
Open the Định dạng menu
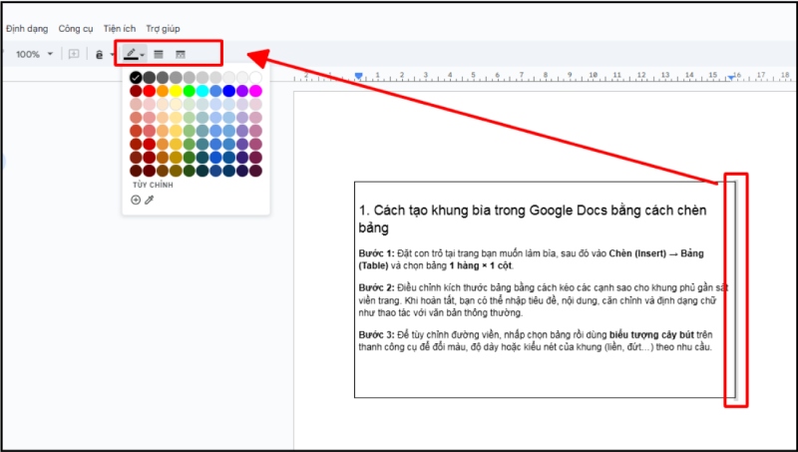(27, 29)
